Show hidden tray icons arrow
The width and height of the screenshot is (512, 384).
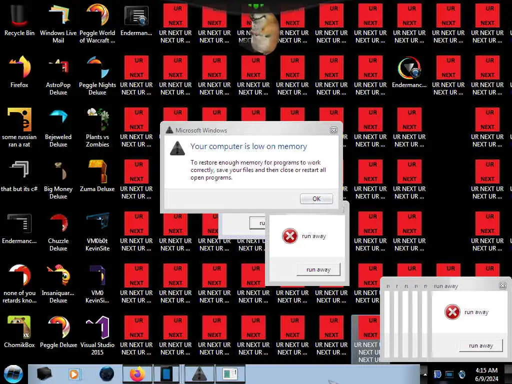(x=425, y=374)
